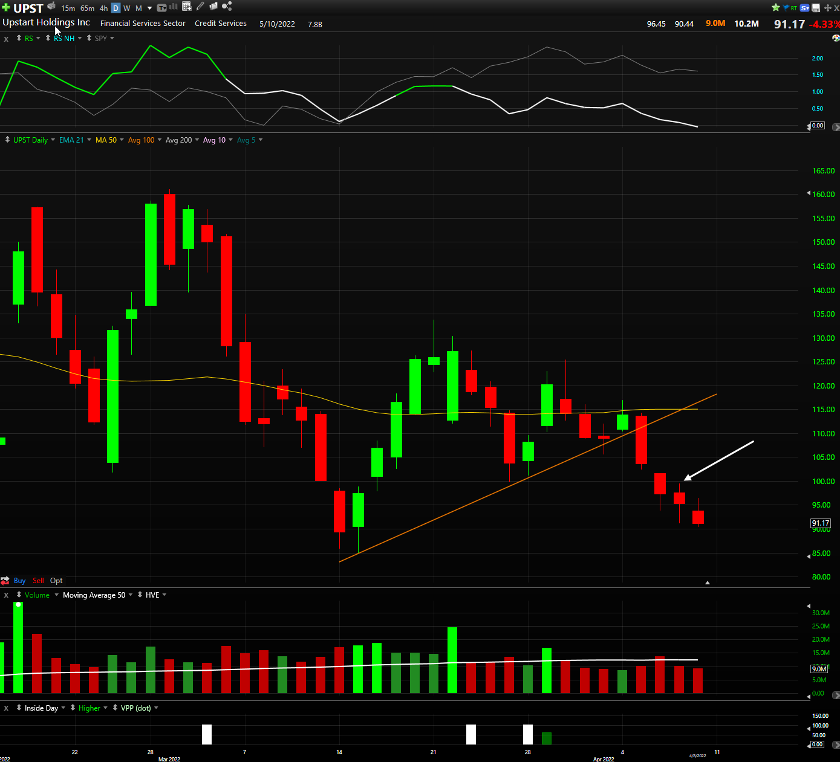Viewport: 840px width, 762px height.
Task: Click the blue flag icon
Action: tap(786, 8)
